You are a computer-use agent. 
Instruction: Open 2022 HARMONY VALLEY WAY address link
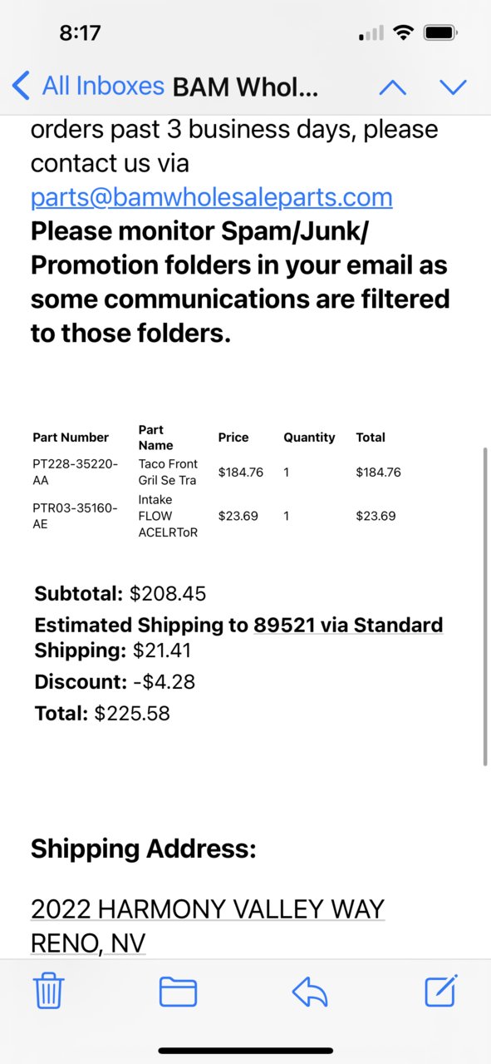coord(208,909)
